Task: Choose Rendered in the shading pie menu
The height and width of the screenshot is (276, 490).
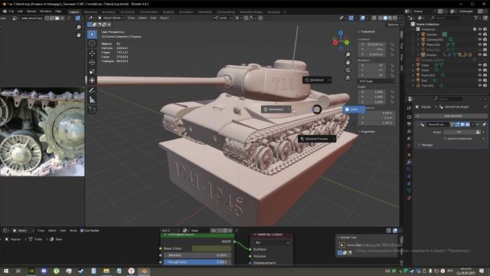Action: [x=316, y=80]
